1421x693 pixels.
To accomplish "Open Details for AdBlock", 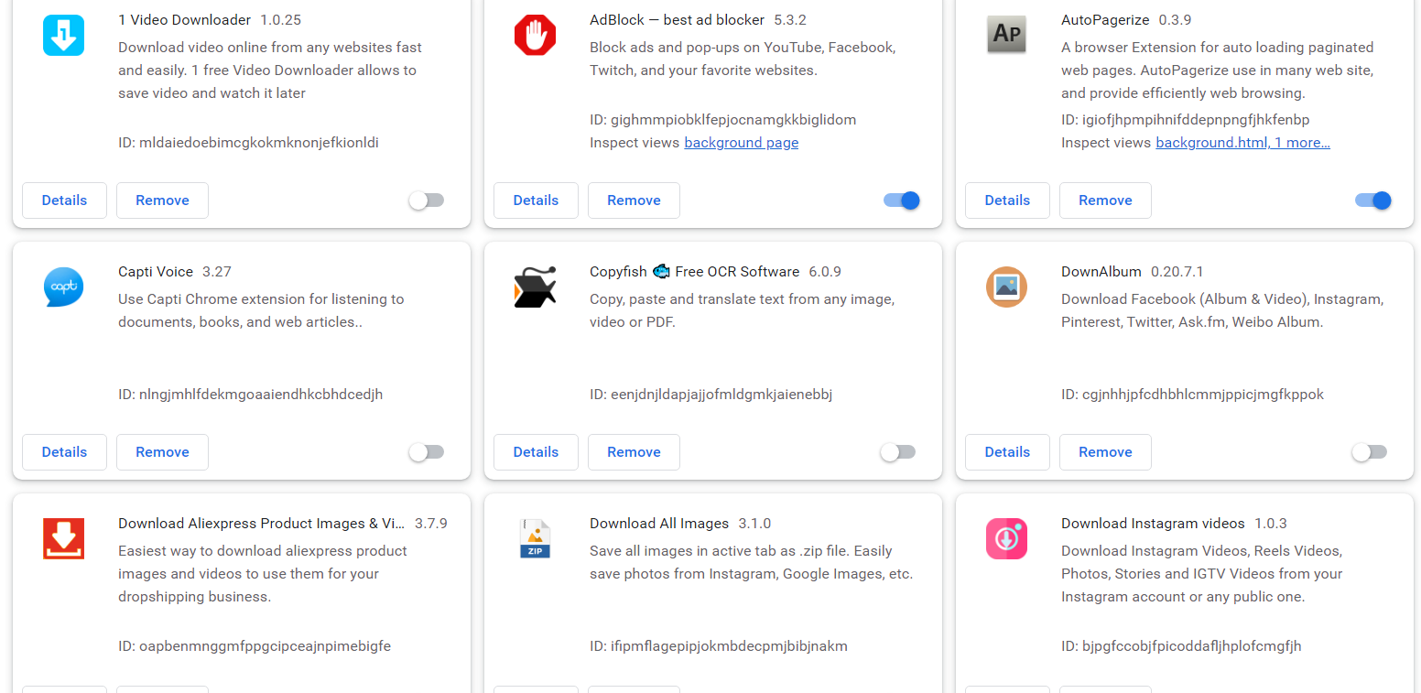I will tap(536, 200).
